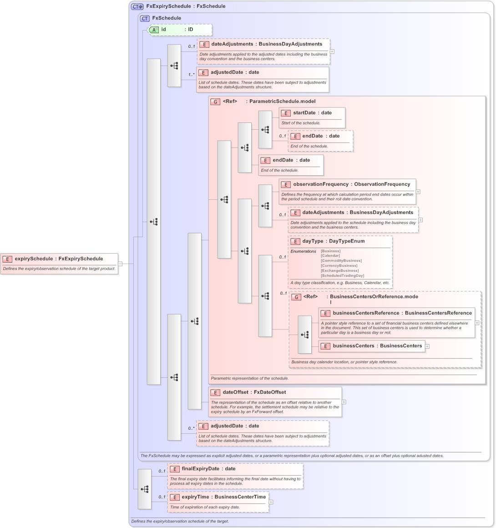Screen dimensions: 496x528
Task: Click E icon of 1..* adjustedDate element
Action: pyautogui.click(x=203, y=73)
